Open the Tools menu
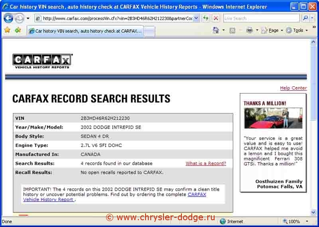The width and height of the screenshot is (319, 227). tap(297, 31)
